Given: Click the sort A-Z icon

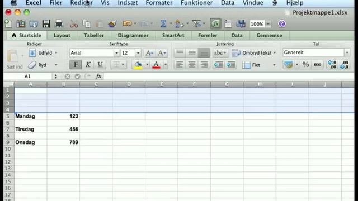Looking at the screenshot, I should [179, 23].
